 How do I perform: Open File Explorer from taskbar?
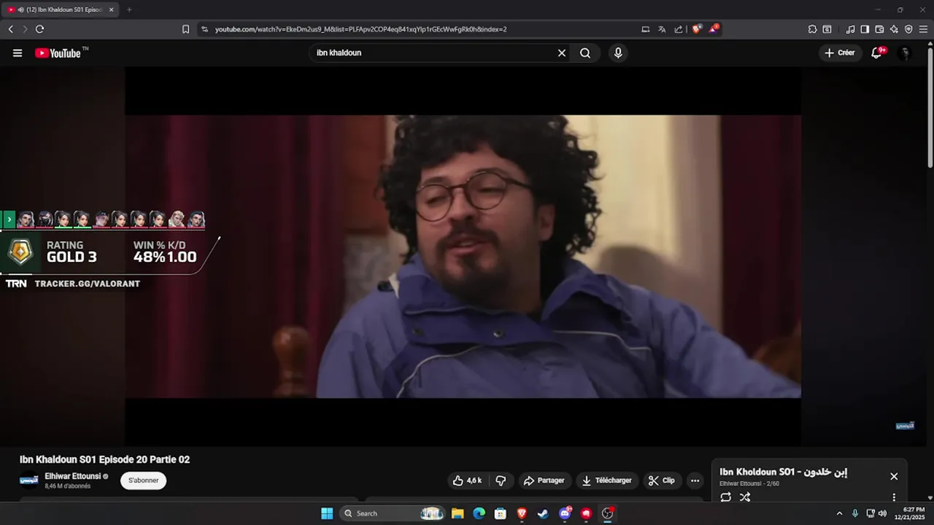click(x=458, y=513)
